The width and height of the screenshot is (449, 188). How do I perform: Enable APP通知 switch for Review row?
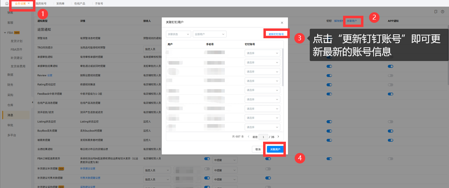pos(390,75)
